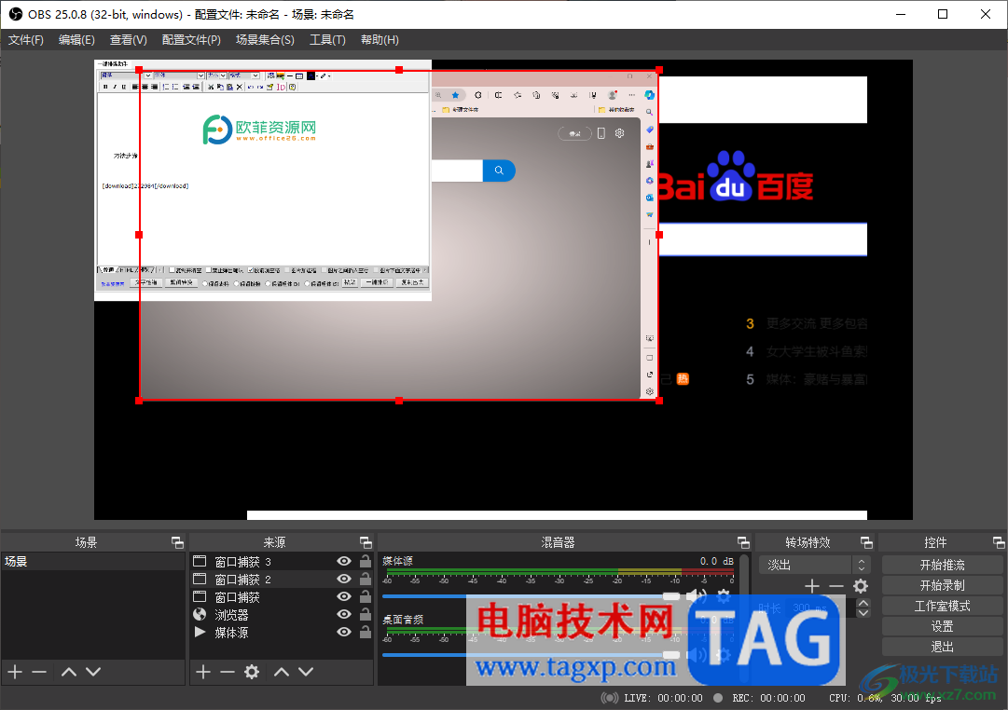1008x710 pixels.
Task: Click the play icon of 媒体源 source
Action: point(200,633)
